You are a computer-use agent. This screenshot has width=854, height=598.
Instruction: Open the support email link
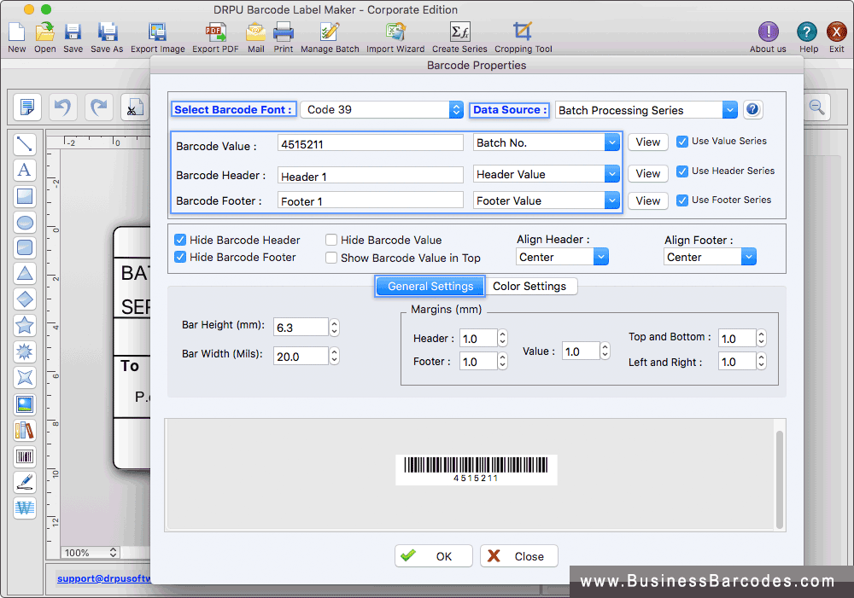(x=103, y=578)
